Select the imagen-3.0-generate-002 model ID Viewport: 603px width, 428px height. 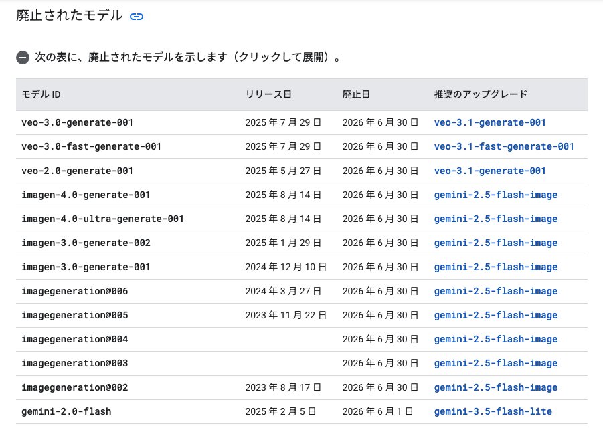[86, 243]
